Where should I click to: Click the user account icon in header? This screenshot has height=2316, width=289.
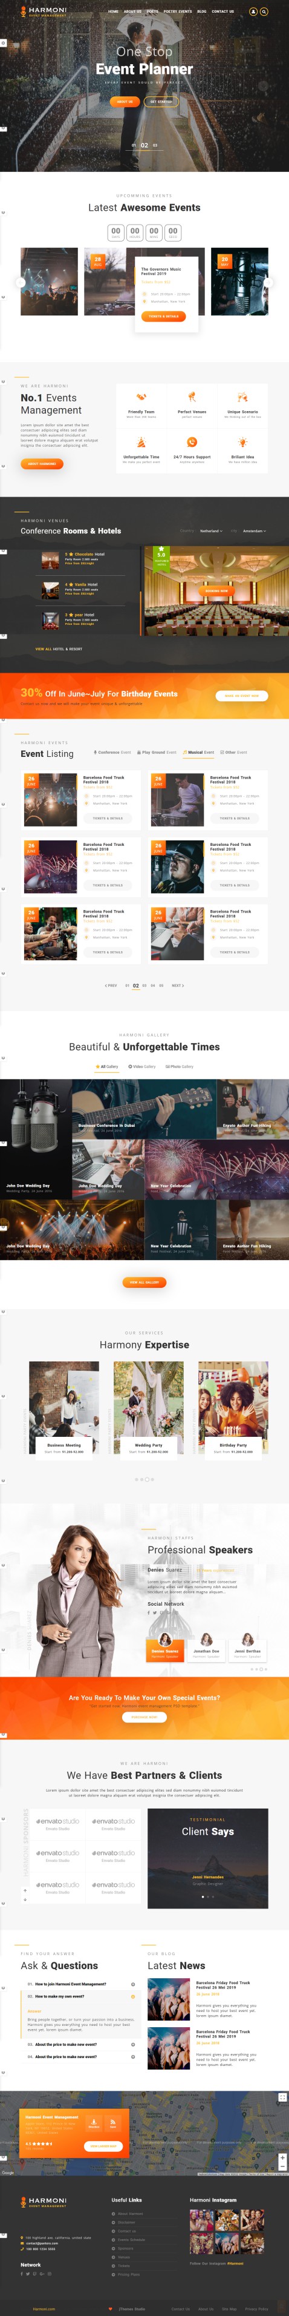[253, 12]
